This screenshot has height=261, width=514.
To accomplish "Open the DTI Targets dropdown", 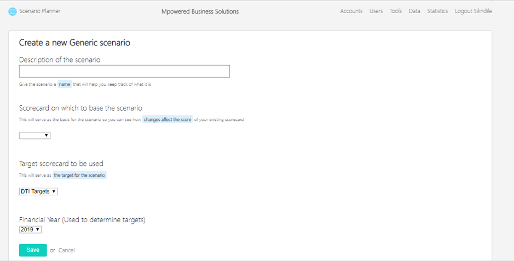I will tap(38, 192).
